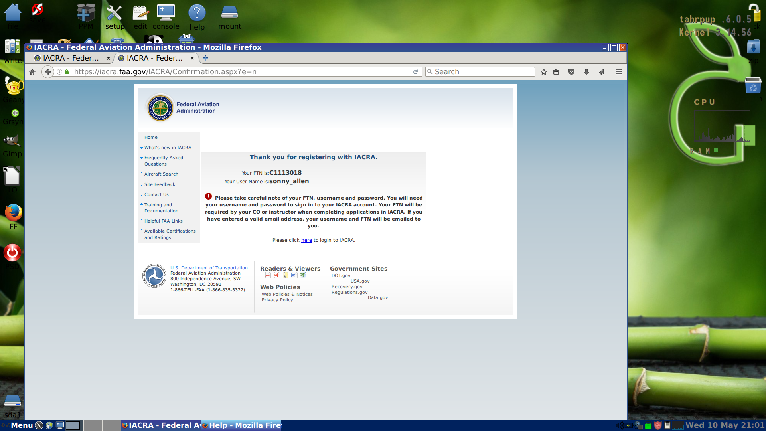The width and height of the screenshot is (766, 431).
Task: Open Regulations.gov link
Action: pos(349,292)
